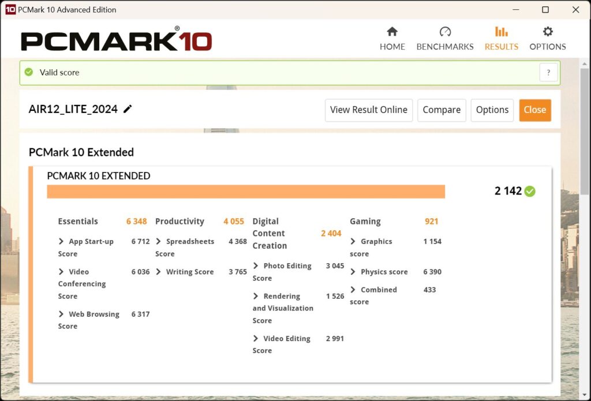591x401 pixels.
Task: Open the question mark help button
Action: pyautogui.click(x=548, y=72)
